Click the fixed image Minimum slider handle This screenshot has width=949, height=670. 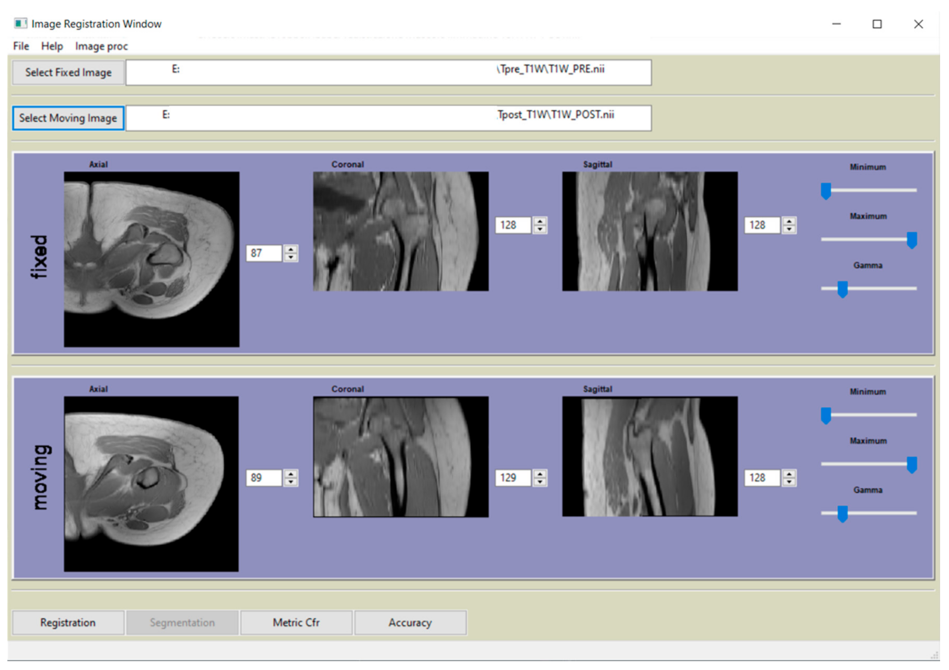[x=826, y=191]
